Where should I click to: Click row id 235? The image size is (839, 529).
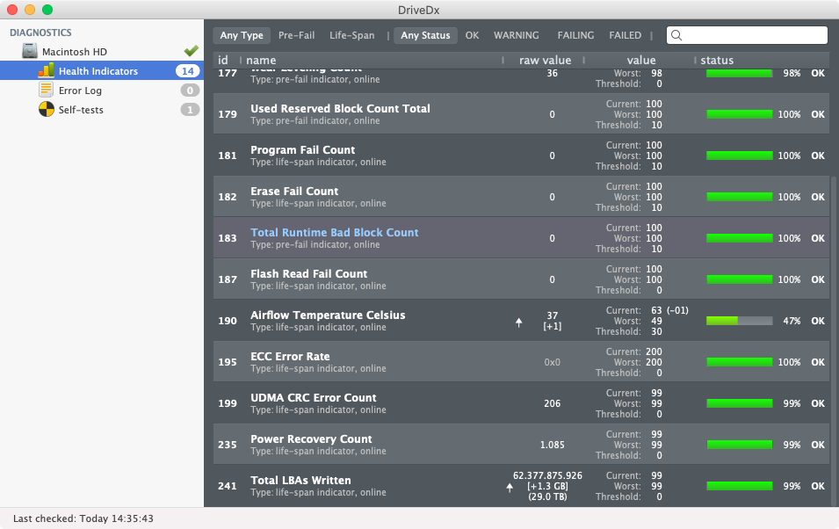click(x=228, y=445)
